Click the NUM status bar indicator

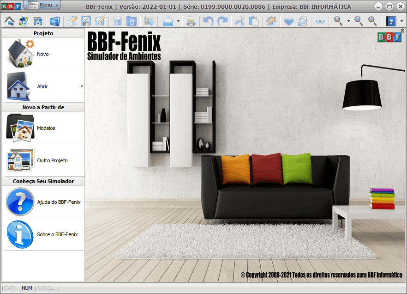[x=27, y=288]
